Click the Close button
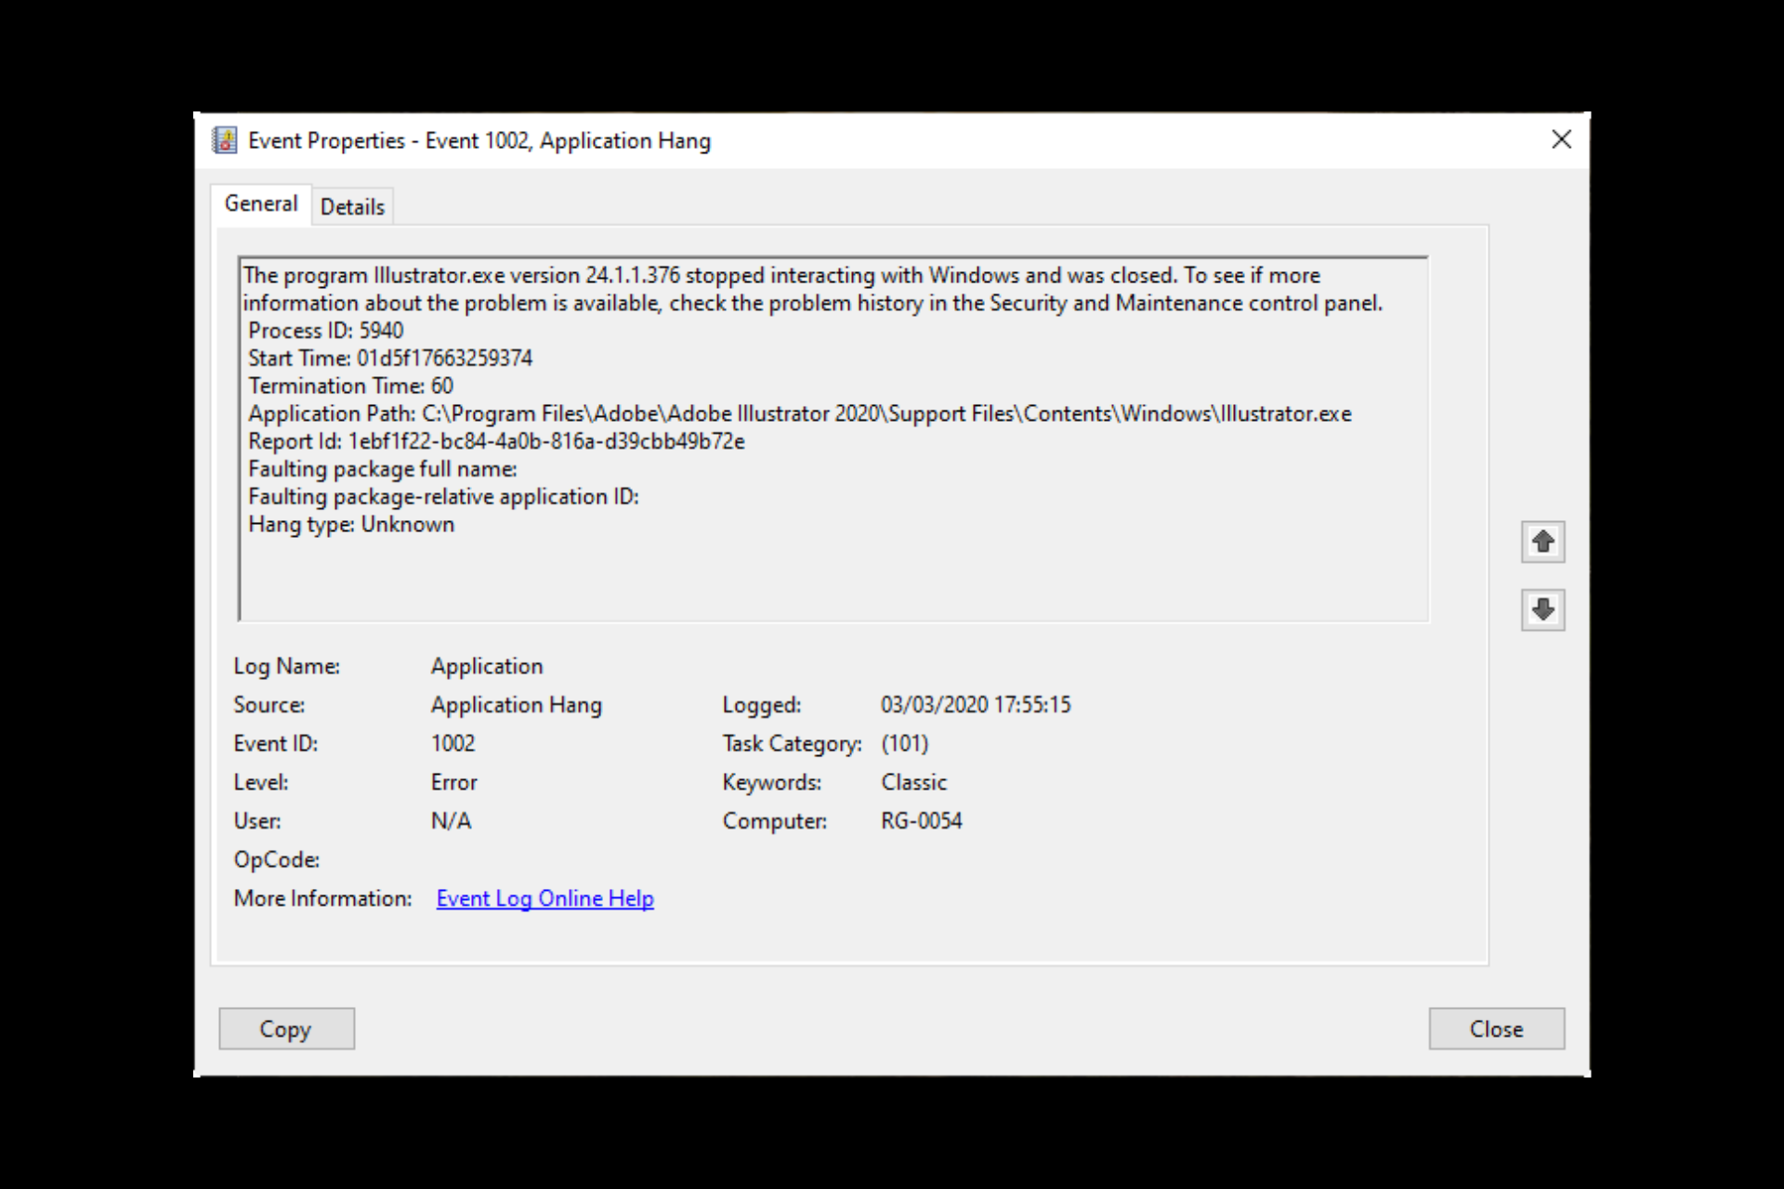Screen dimensions: 1784x1189 1496,1029
